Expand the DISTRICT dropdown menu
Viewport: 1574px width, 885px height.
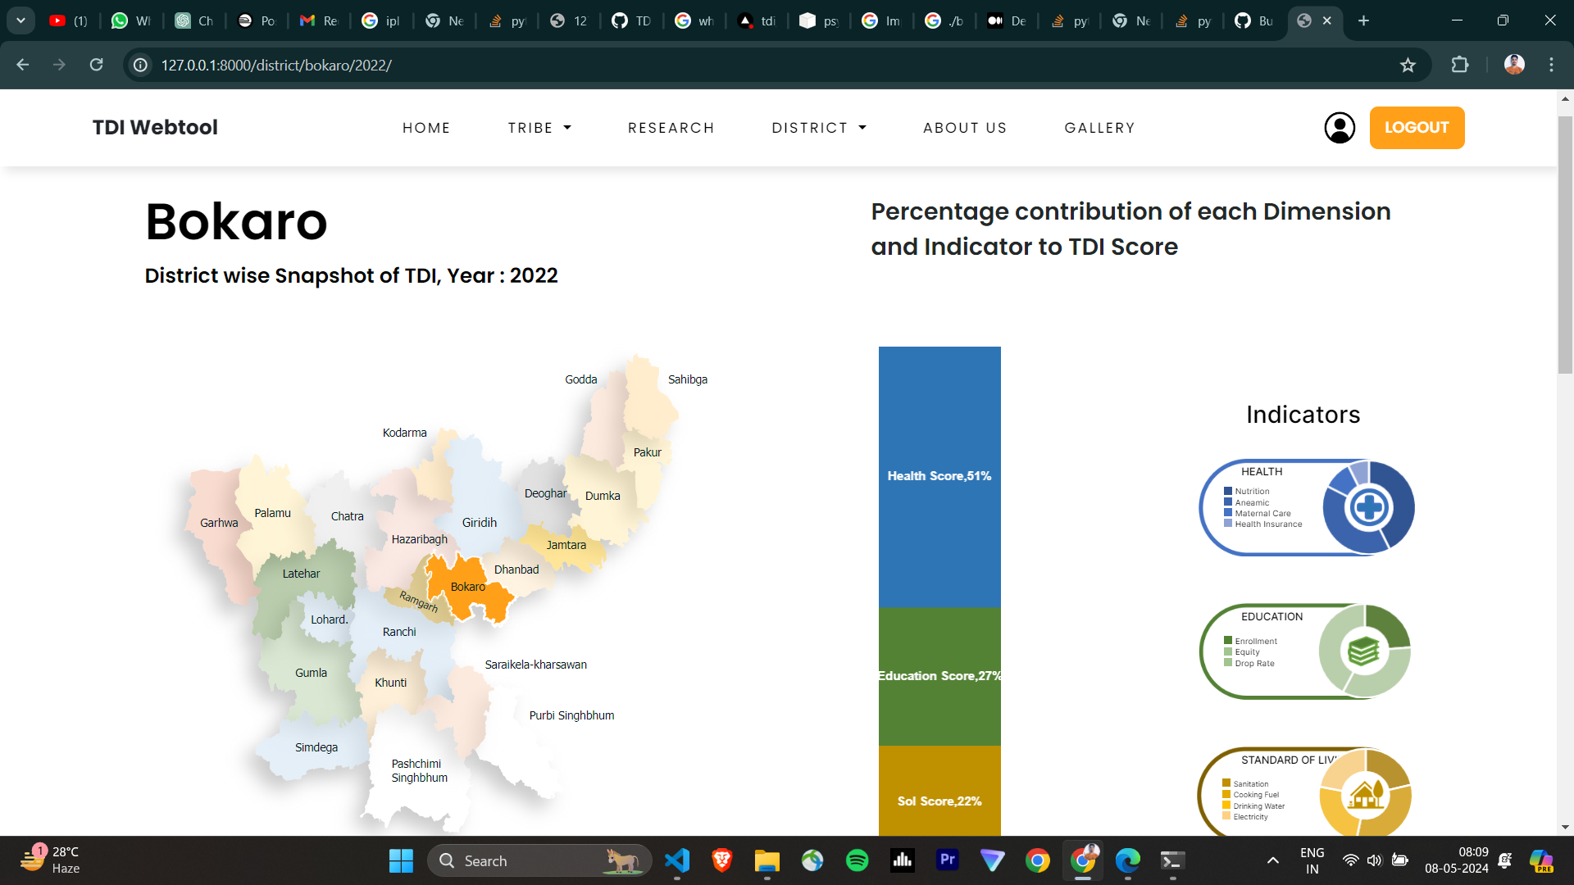[x=818, y=128]
